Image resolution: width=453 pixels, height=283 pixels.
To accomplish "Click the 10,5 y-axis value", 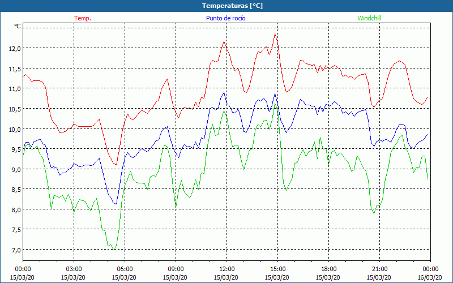I will click(15, 109).
